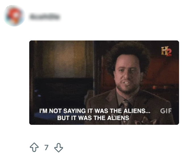Viewport: 189px width, 159px height.
Task: Click the H2 channel logo watermark
Action: pyautogui.click(x=167, y=51)
